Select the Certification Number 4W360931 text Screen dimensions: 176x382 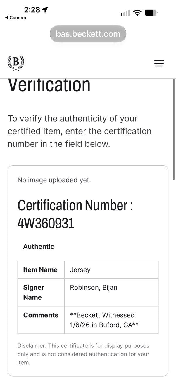pos(75,214)
